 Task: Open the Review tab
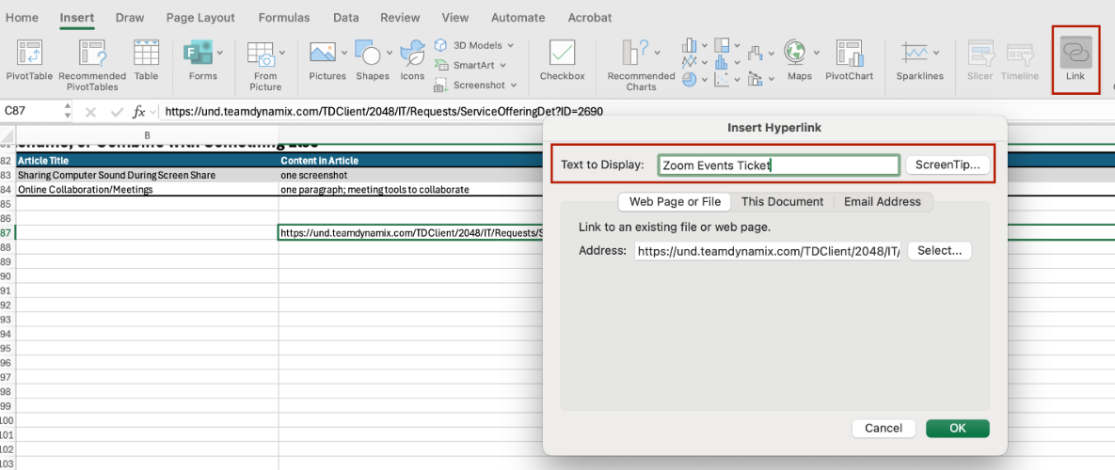point(400,18)
